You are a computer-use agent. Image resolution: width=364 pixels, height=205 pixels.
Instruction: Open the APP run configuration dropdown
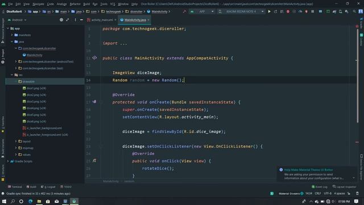point(202,11)
